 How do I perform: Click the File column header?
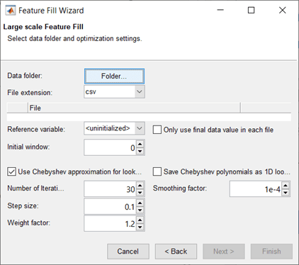134,108
